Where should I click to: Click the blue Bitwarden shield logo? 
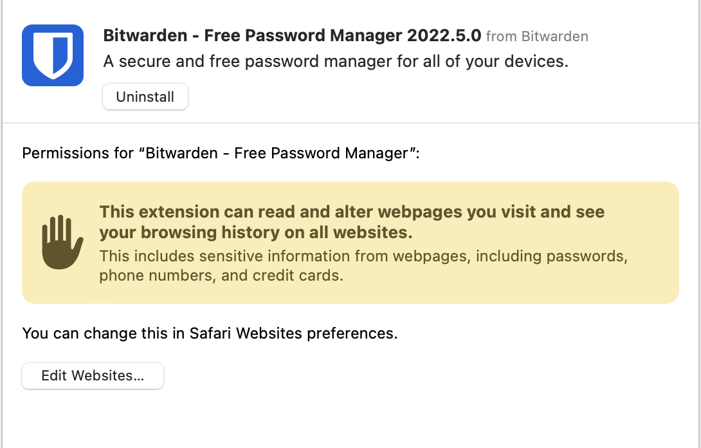coord(53,55)
